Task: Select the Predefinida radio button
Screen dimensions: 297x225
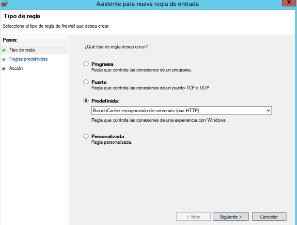Action: 86,101
